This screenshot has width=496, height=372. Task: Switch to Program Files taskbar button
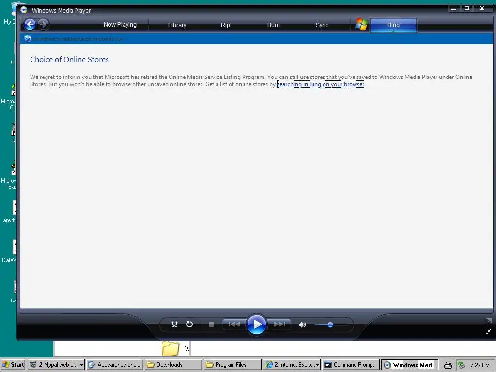[232, 365]
